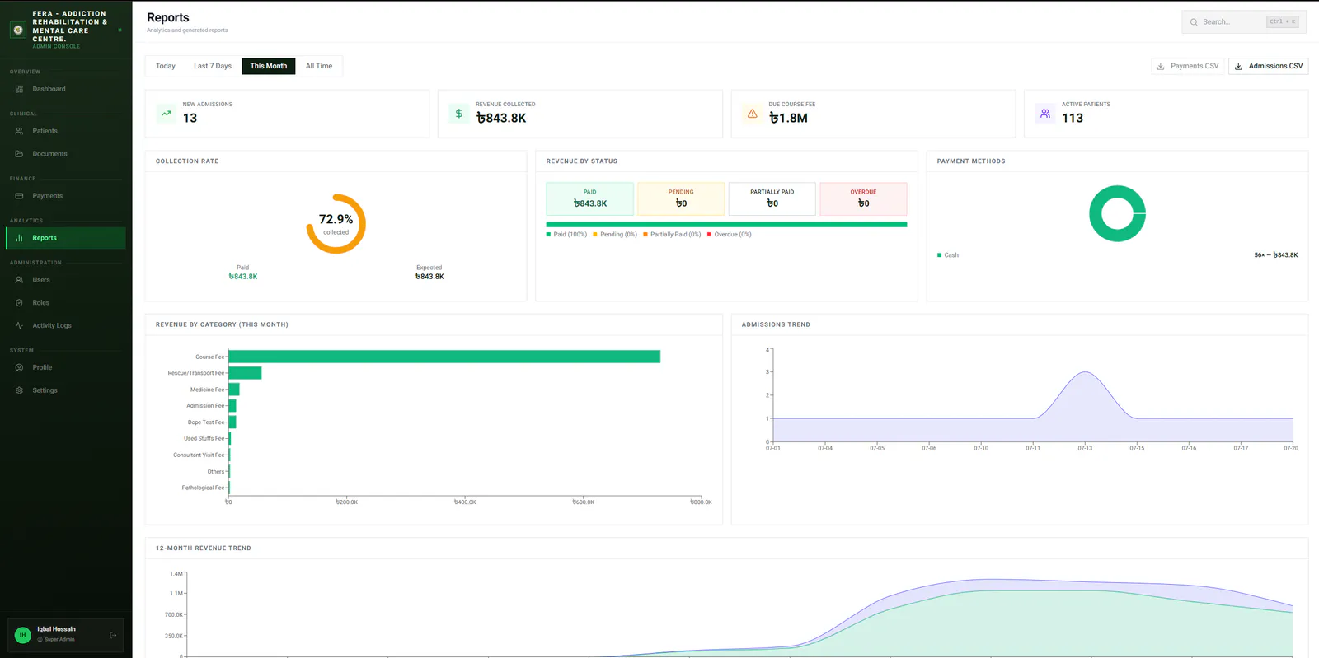
Task: Click the Due Course Fee warning icon
Action: click(x=752, y=114)
